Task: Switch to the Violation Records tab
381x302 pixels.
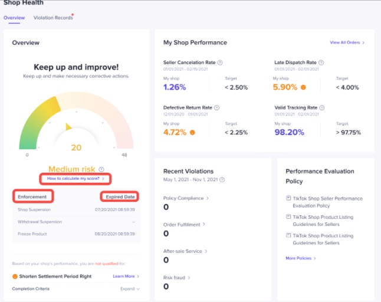Action: [53, 18]
